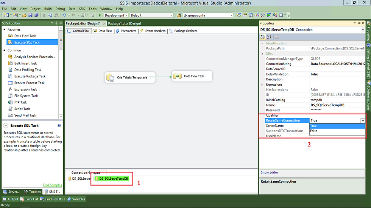Open the Parameters designer tab

(126, 31)
